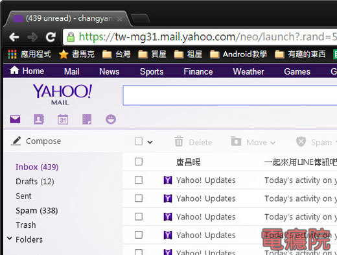Open the message from 唐昌暘
Viewport: 337px width, 255px height.
(230, 162)
